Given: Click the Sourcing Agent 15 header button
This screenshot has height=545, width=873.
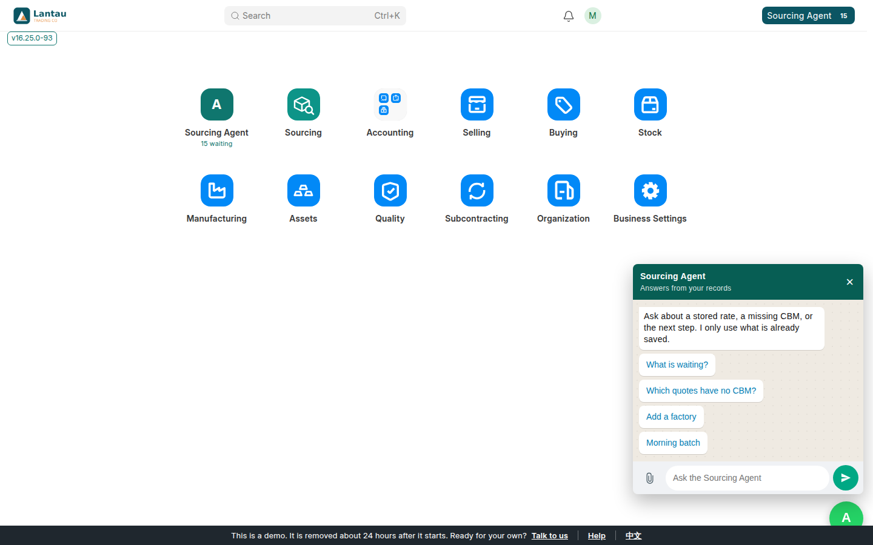Looking at the screenshot, I should point(808,16).
